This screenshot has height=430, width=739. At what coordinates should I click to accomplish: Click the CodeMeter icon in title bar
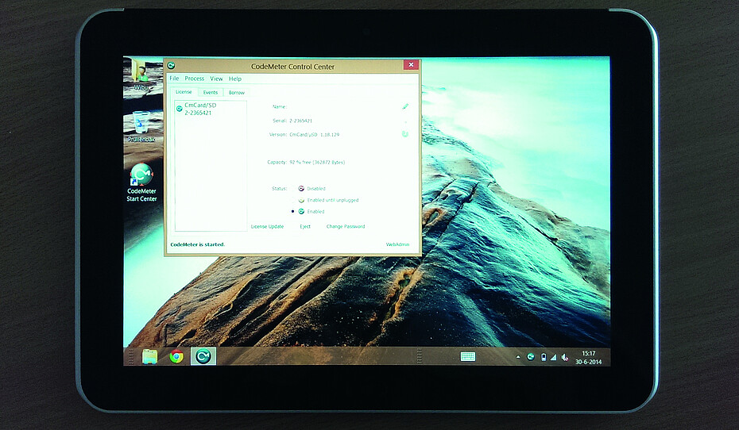[x=171, y=66]
